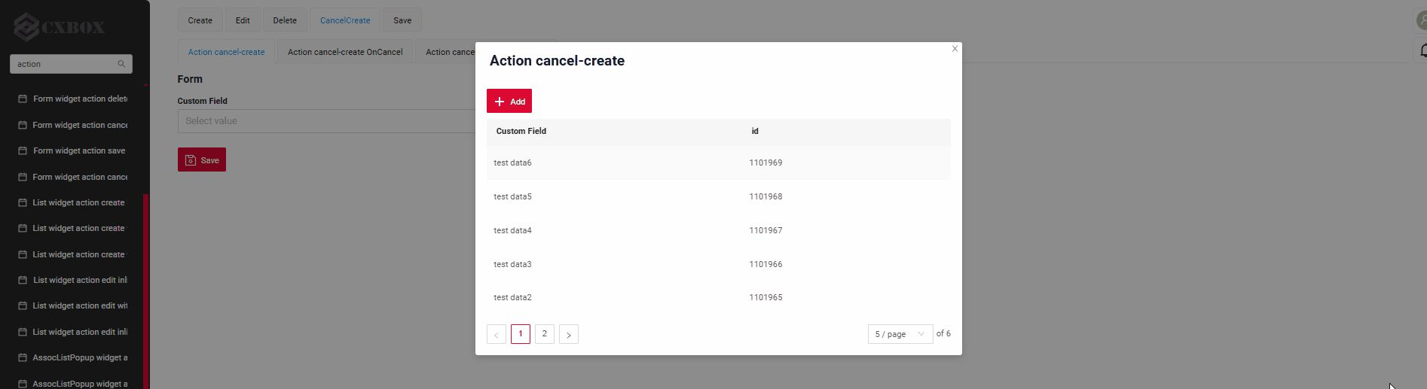
Task: Click the red sidebar scrollbar
Action: pos(145,291)
